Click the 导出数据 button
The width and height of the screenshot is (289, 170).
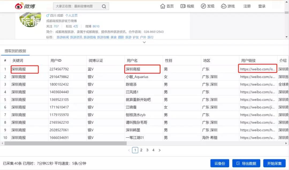(246, 163)
